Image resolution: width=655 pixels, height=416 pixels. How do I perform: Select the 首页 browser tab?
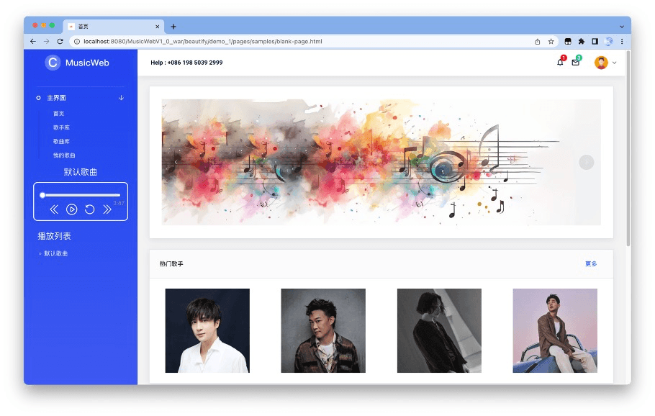(114, 27)
